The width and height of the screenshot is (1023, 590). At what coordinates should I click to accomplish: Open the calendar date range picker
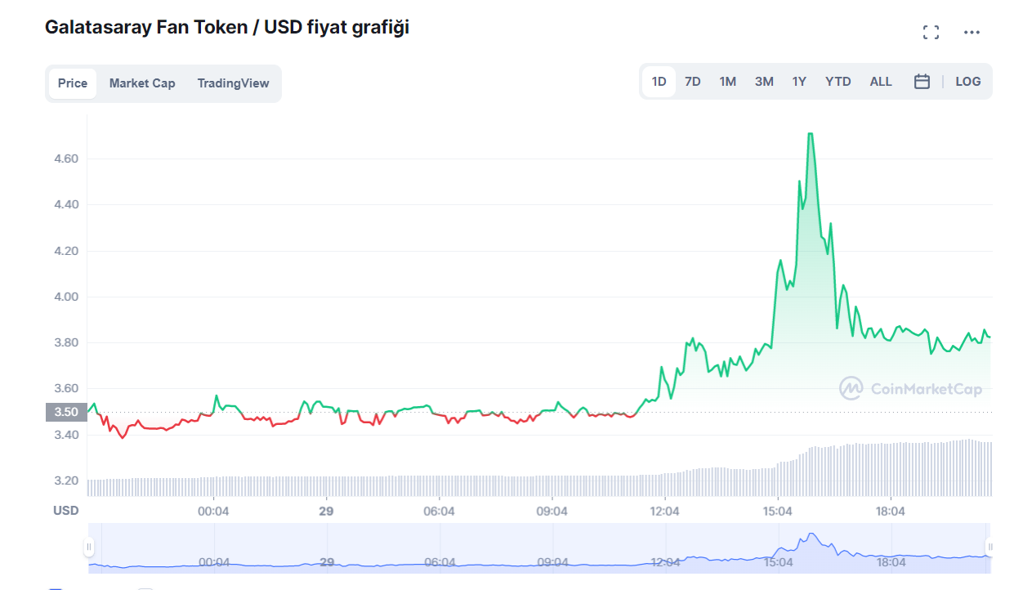922,82
